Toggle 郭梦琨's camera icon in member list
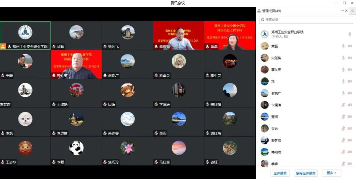356x179 pixels. click(349, 140)
